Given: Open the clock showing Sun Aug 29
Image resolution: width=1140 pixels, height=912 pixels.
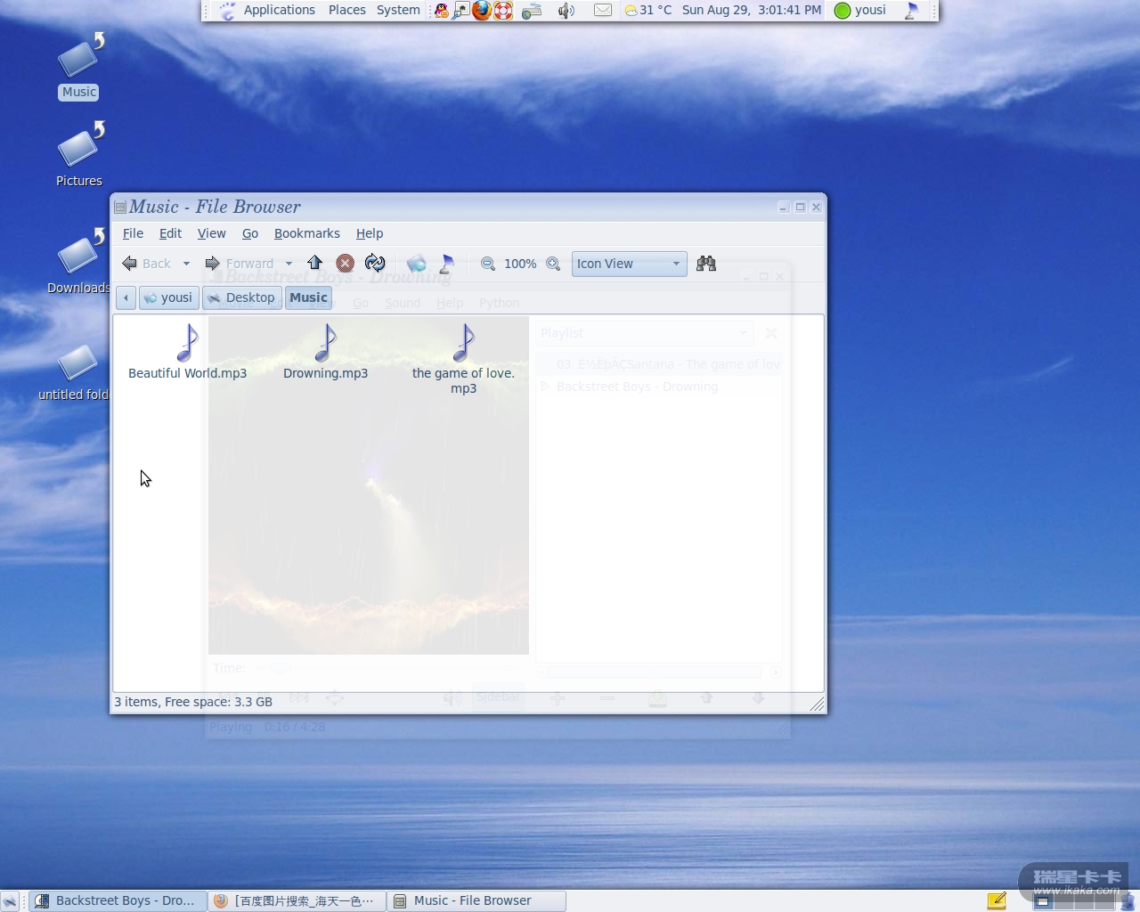Looking at the screenshot, I should (751, 10).
